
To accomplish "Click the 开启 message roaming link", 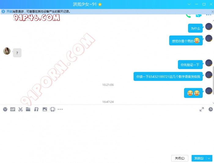I will [9, 12].
